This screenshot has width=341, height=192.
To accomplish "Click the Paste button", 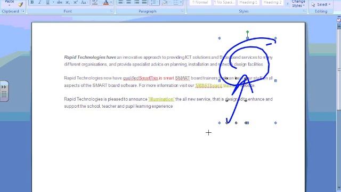I will [x=10, y=3].
